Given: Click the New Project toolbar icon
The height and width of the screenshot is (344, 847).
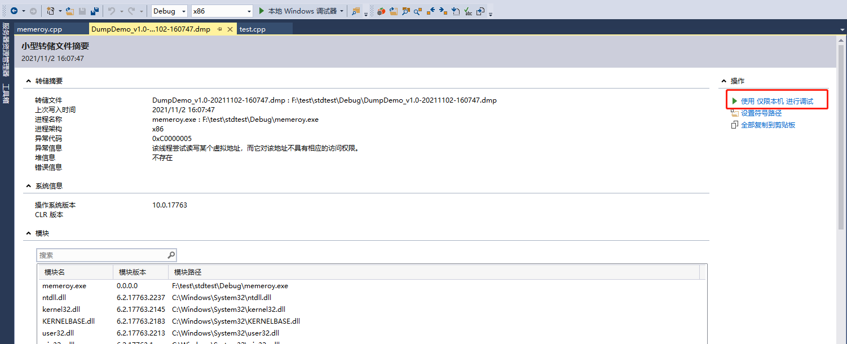Looking at the screenshot, I should coord(51,11).
